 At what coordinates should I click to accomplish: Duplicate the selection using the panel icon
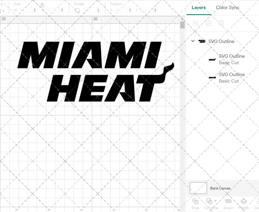tap(208, 23)
